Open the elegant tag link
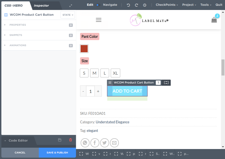225x159 pixels. [x=93, y=131]
